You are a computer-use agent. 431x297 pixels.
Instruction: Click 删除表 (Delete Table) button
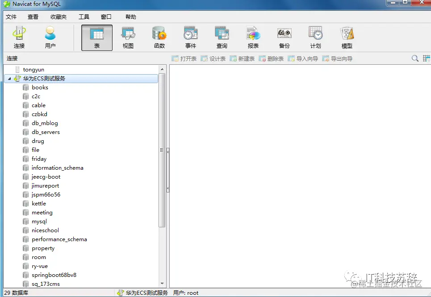click(x=271, y=59)
